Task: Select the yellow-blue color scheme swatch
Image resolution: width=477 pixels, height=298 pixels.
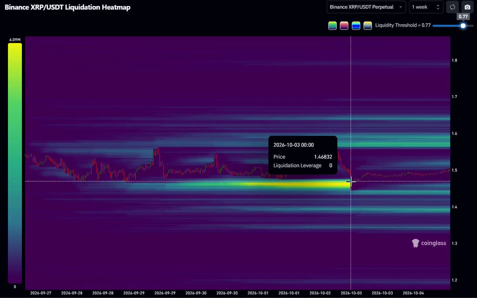Action: (368, 25)
